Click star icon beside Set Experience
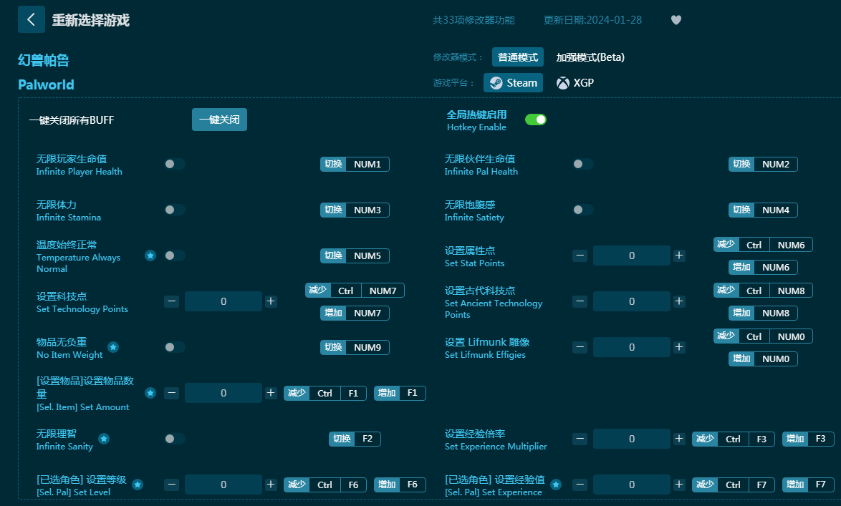The width and height of the screenshot is (841, 506). click(556, 485)
